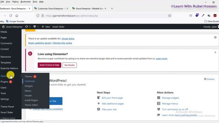Click the Manage widgets link
This screenshot has width=219, height=123.
(x=170, y=98)
